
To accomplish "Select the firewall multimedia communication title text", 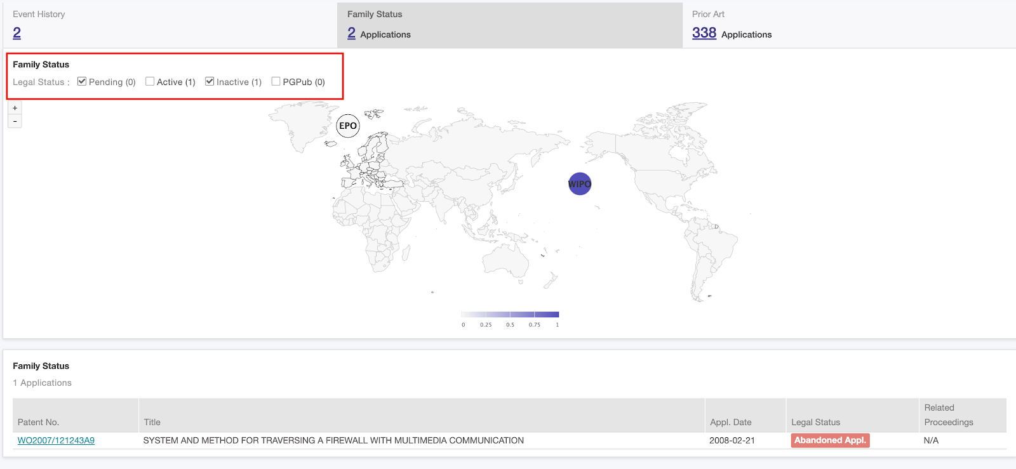I will 333,440.
